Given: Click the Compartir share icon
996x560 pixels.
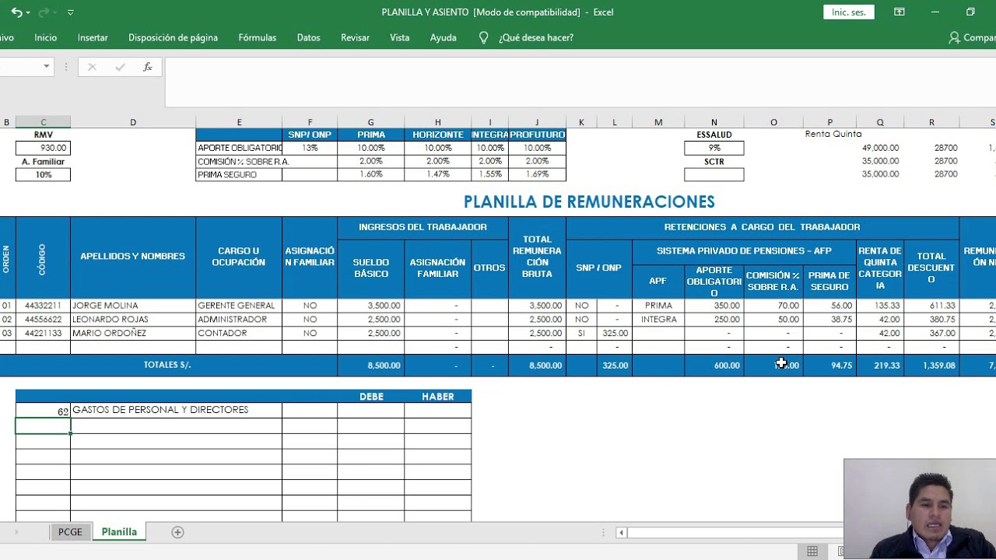Looking at the screenshot, I should pyautogui.click(x=954, y=37).
